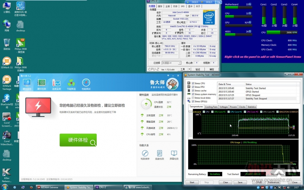Open the 鲁大师 title bar menu arrow

pyautogui.click(x=168, y=76)
